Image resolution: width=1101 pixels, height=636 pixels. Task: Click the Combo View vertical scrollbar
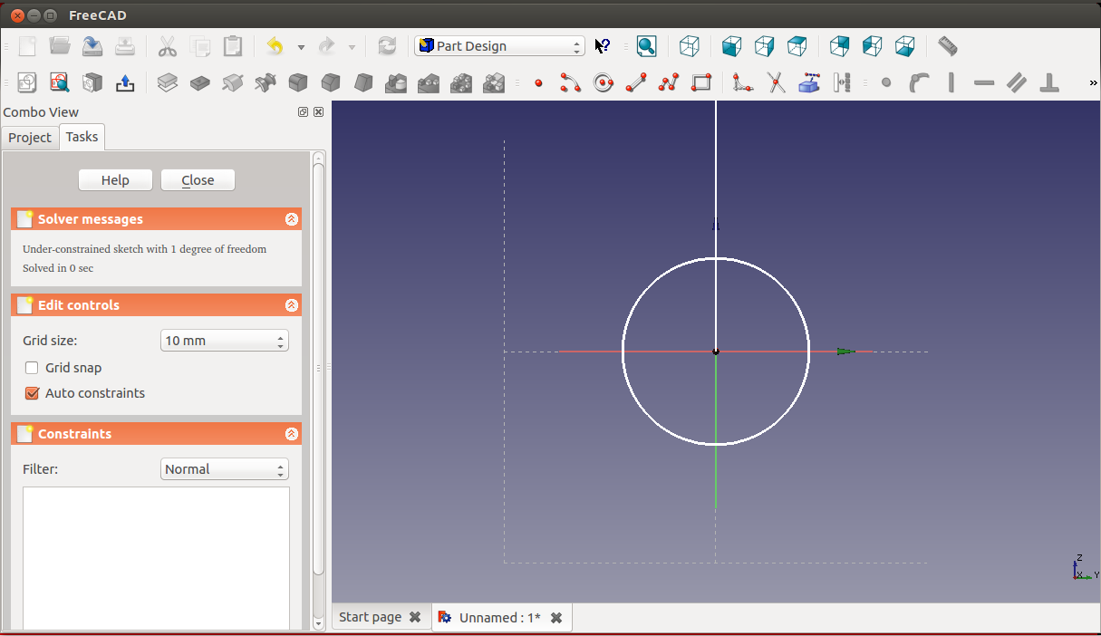pos(318,362)
